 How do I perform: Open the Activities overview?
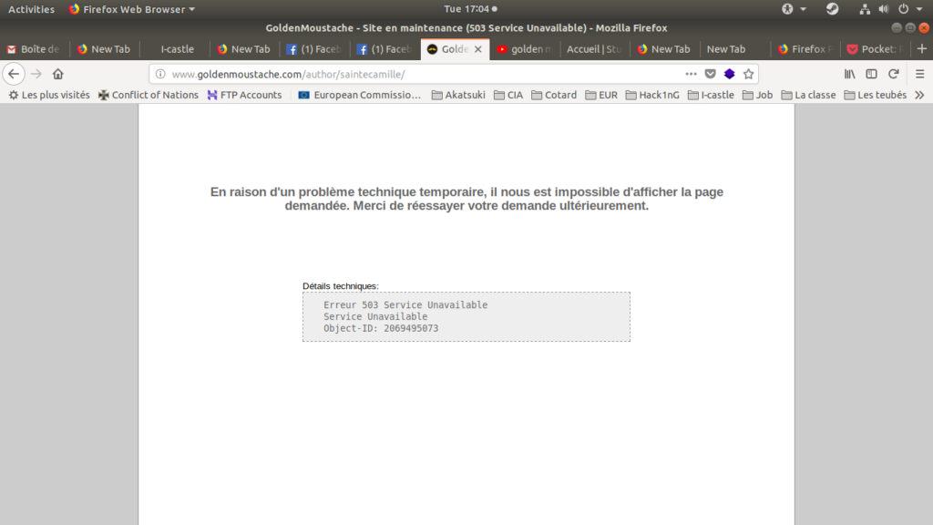coord(31,9)
